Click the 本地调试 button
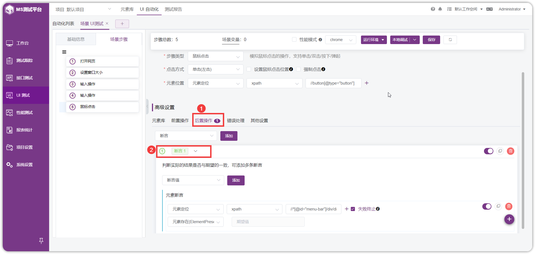The width and height of the screenshot is (535, 254). pyautogui.click(x=400, y=40)
